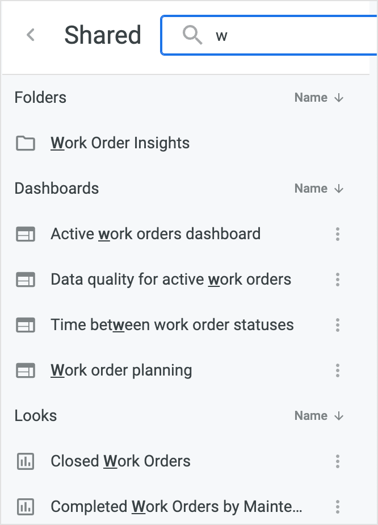The image size is (378, 525).
Task: Sort Folders by Name
Action: pyautogui.click(x=319, y=98)
